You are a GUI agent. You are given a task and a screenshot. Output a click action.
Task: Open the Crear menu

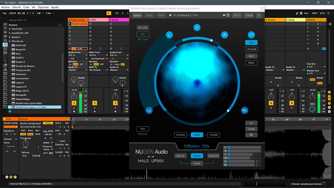click(26, 7)
